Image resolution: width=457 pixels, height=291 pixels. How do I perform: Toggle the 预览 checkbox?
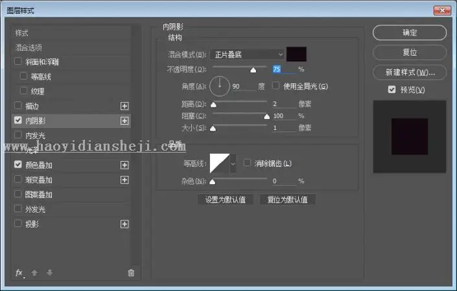coord(392,89)
